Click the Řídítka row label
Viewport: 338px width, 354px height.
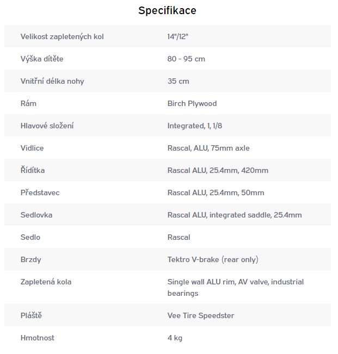(33, 170)
